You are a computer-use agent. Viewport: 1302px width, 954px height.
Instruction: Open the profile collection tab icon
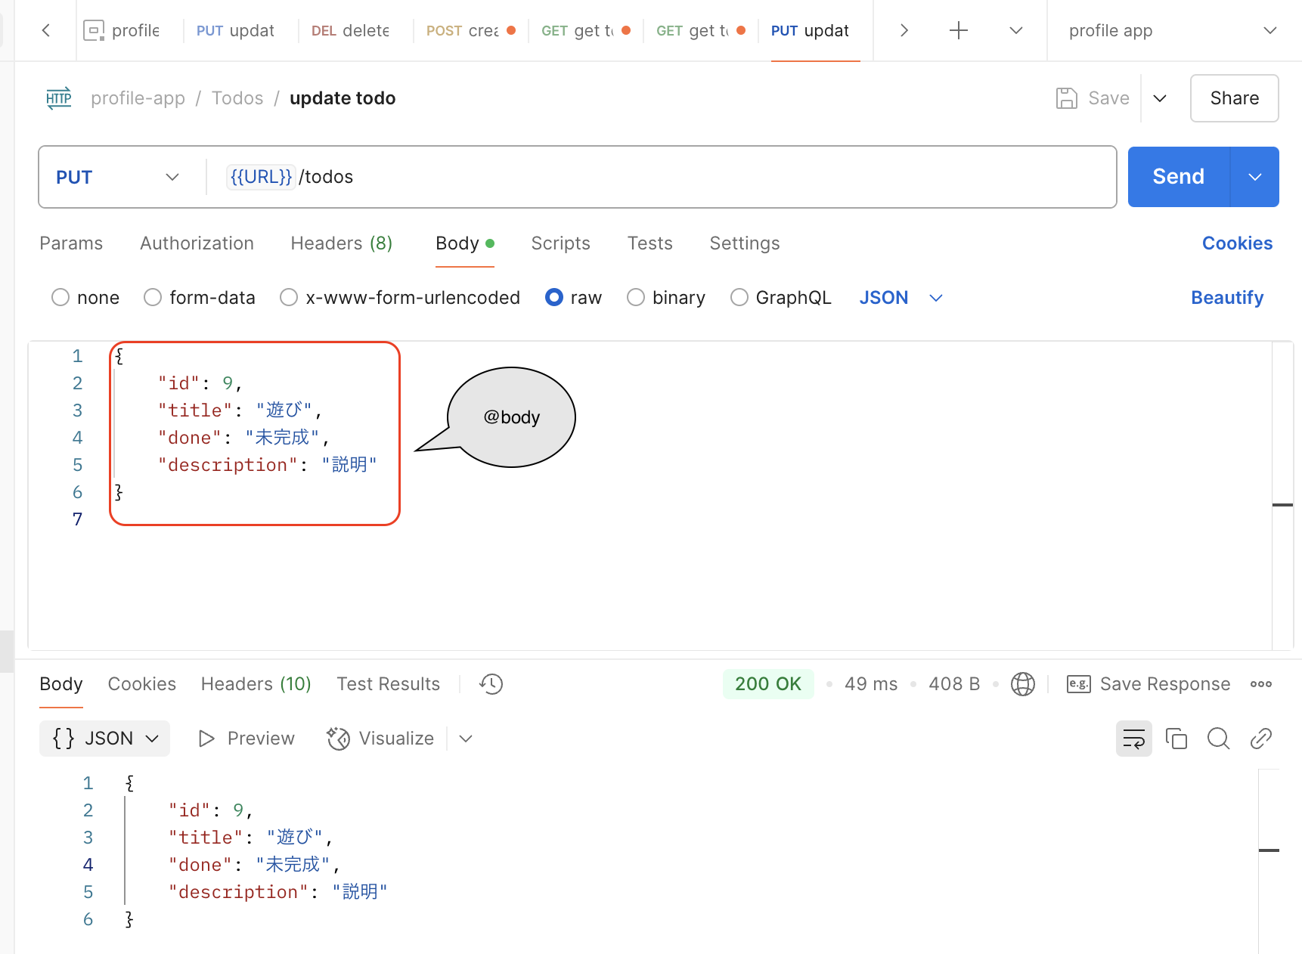[94, 30]
